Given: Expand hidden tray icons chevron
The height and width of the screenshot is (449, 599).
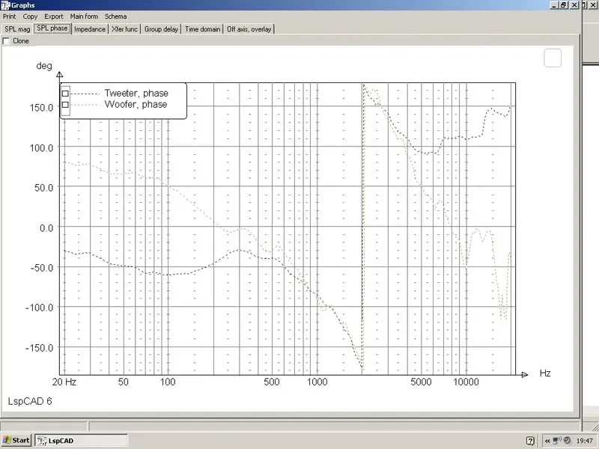Looking at the screenshot, I should pos(547,441).
